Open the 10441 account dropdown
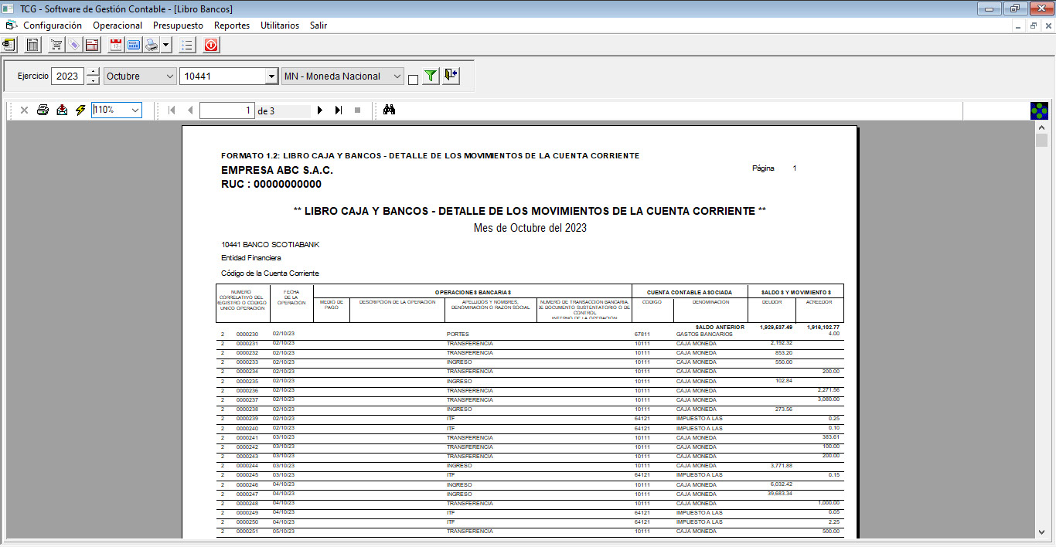Viewport: 1056px width, 547px height. click(271, 76)
